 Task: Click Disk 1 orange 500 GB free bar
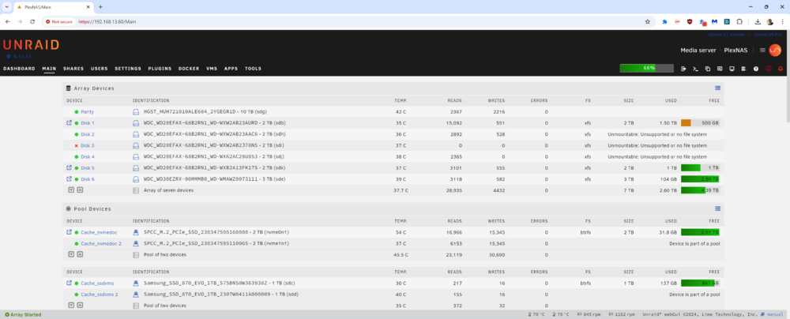click(700, 123)
